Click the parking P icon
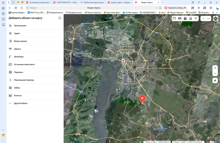 pyautogui.click(x=10, y=72)
